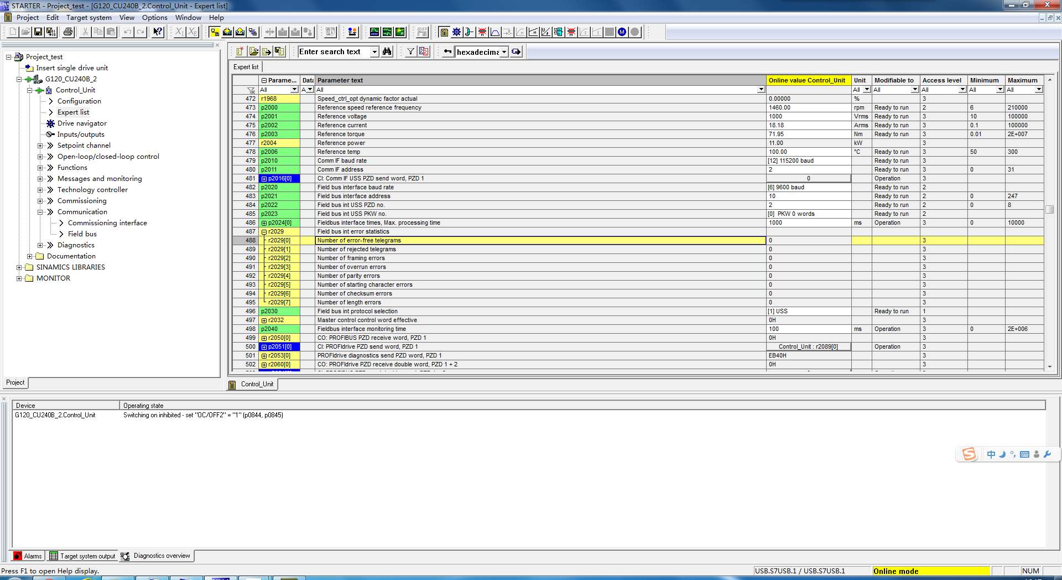Click the U/f characteristic toolbar icon
1062x580 pixels.
546,32
